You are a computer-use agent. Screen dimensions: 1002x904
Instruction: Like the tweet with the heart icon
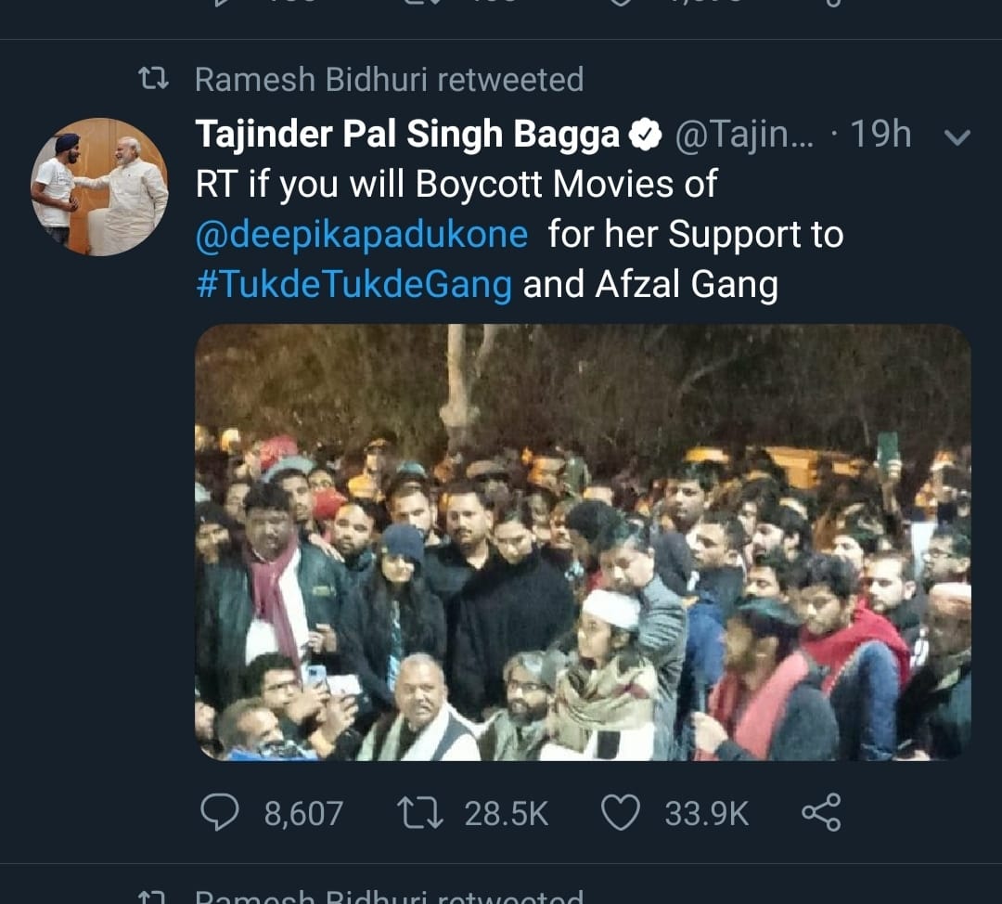pyautogui.click(x=622, y=814)
